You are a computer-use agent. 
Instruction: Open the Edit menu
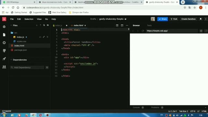pyautogui.click(x=19, y=19)
